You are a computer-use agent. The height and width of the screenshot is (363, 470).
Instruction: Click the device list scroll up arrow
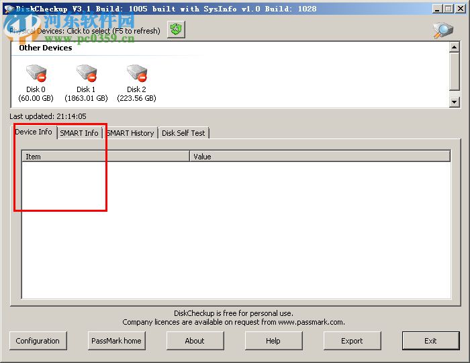pyautogui.click(x=454, y=48)
